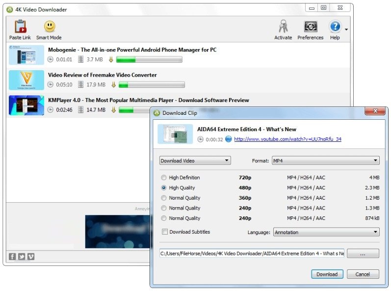Click the file size icon on the Mobogenie row
391x291 pixels.
point(80,59)
